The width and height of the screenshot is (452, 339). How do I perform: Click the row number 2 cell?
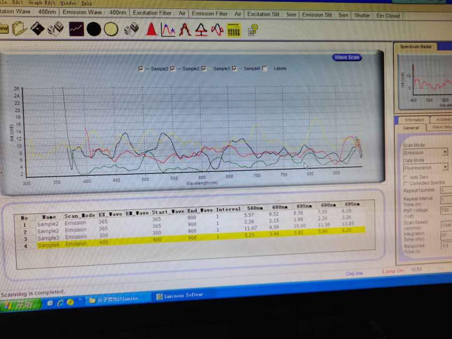(x=25, y=232)
